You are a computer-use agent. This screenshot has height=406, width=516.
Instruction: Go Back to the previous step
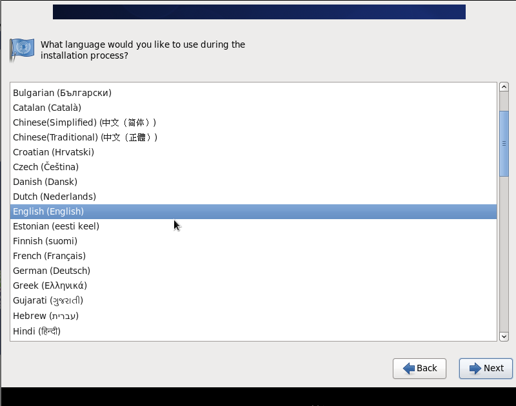point(419,369)
